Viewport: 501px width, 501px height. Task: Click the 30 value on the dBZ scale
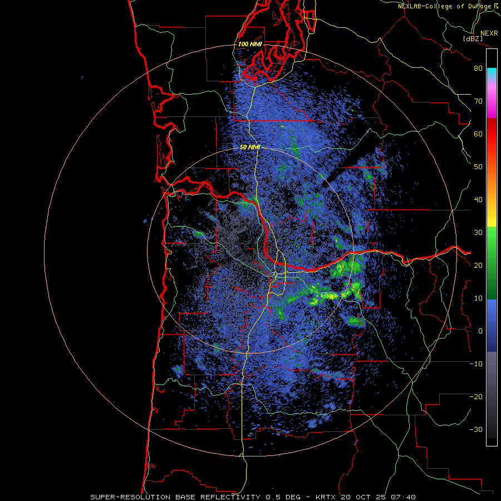[x=478, y=233]
